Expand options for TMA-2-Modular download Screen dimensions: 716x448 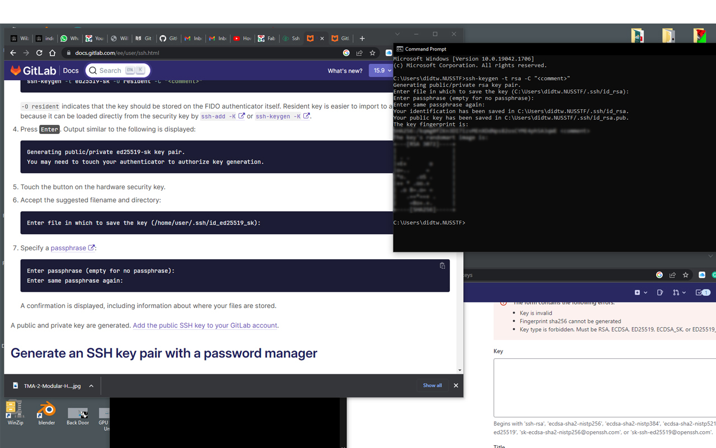click(91, 386)
